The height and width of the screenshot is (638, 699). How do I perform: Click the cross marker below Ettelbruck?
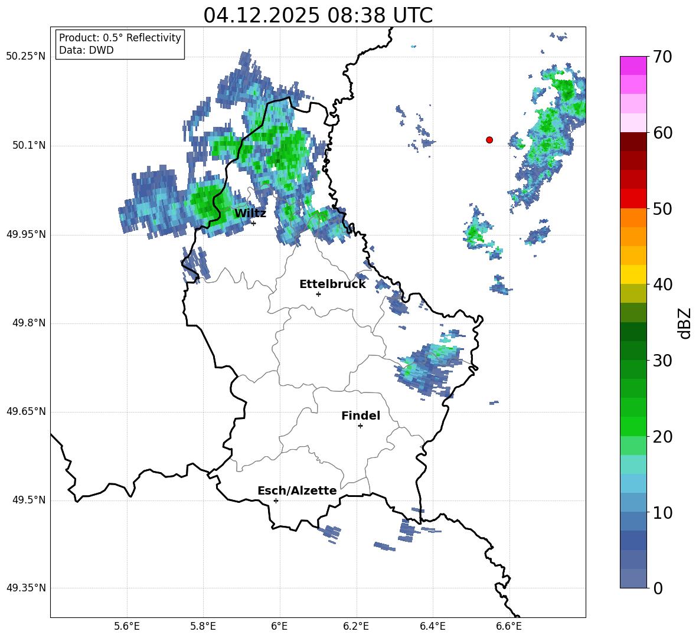tap(318, 294)
